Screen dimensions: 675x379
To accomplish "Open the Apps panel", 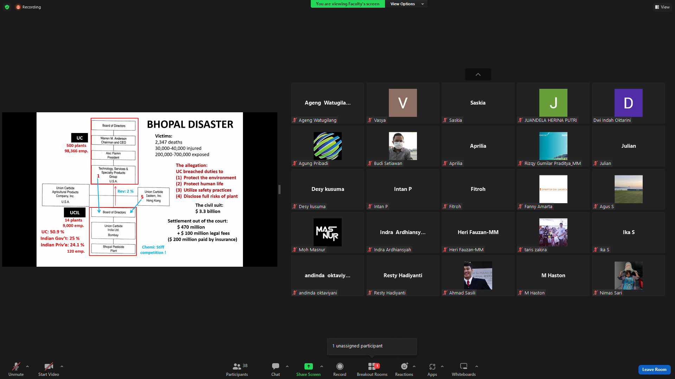I will (432, 369).
